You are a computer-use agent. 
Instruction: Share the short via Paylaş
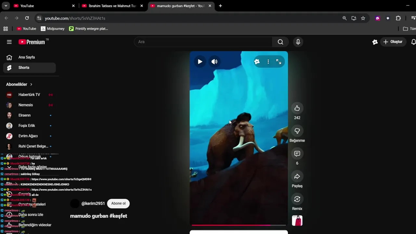pyautogui.click(x=297, y=176)
